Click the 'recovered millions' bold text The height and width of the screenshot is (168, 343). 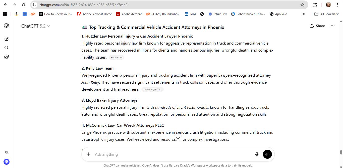pyautogui.click(x=134, y=50)
